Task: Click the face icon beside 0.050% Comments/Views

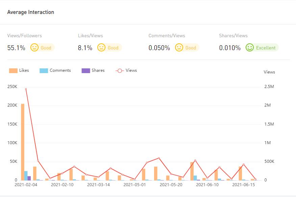Action: point(179,48)
